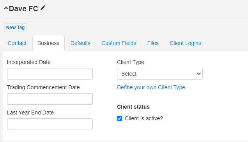The image size is (248, 142).
Task: Select the Business tab
Action: point(48,43)
